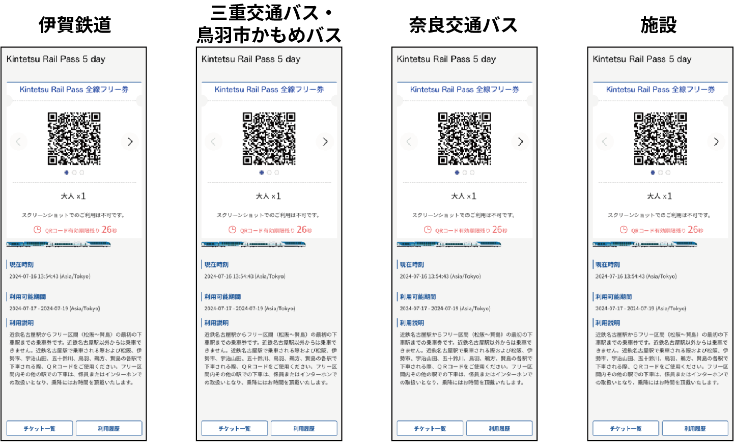This screenshot has height=442, width=734.
Task: Click next arrow in 奈良交通バス ticket panel
Action: click(520, 142)
